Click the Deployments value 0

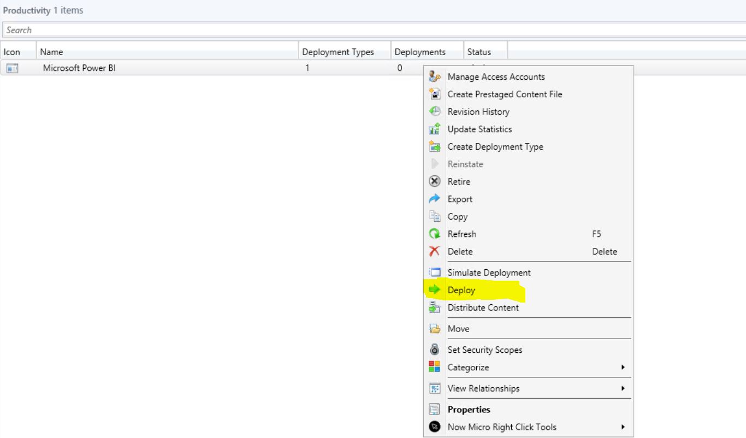click(x=400, y=68)
